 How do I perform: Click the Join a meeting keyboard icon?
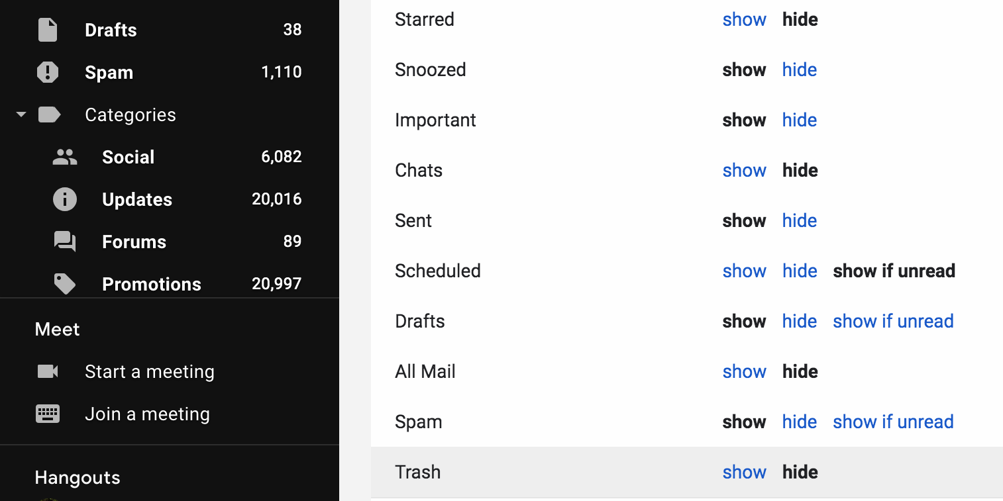48,414
